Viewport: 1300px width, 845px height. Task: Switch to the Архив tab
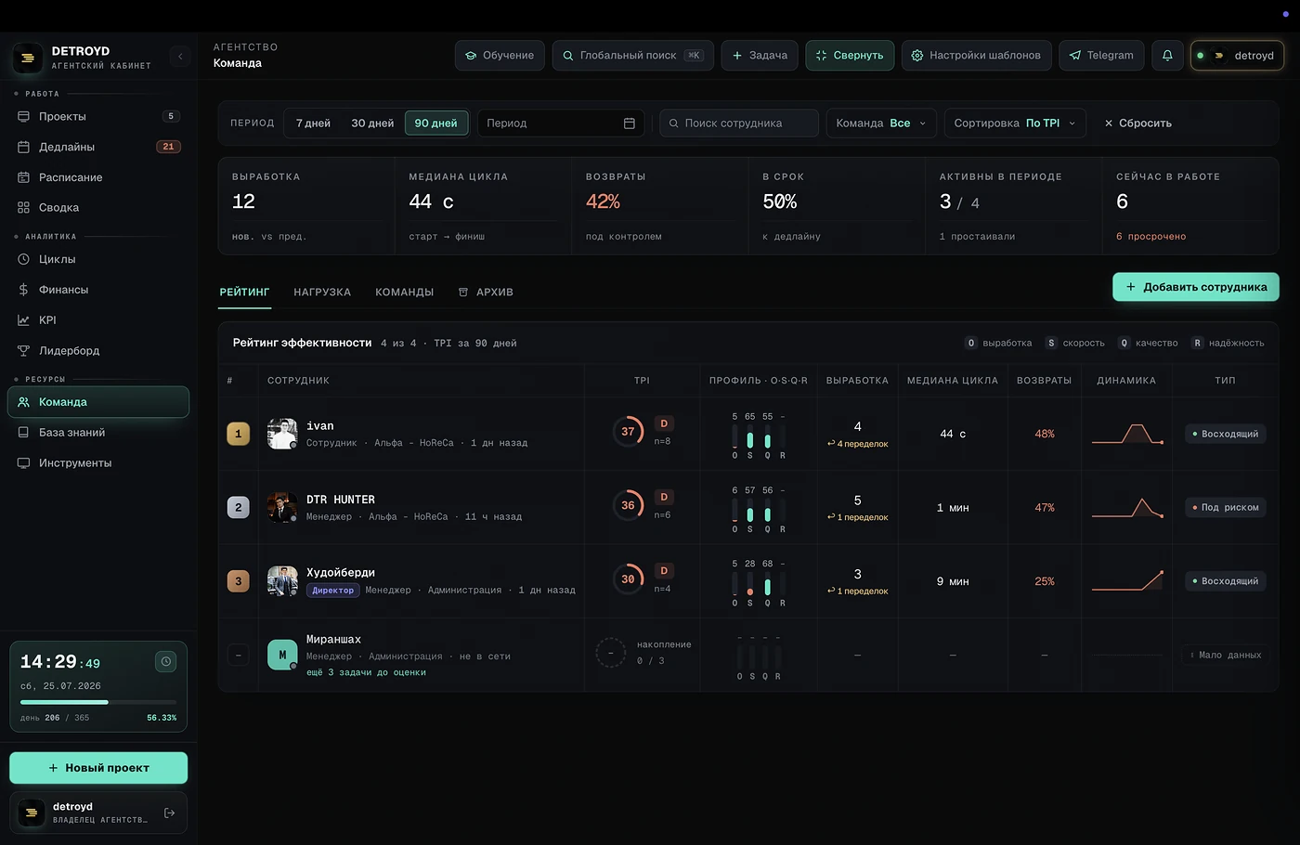pos(486,292)
